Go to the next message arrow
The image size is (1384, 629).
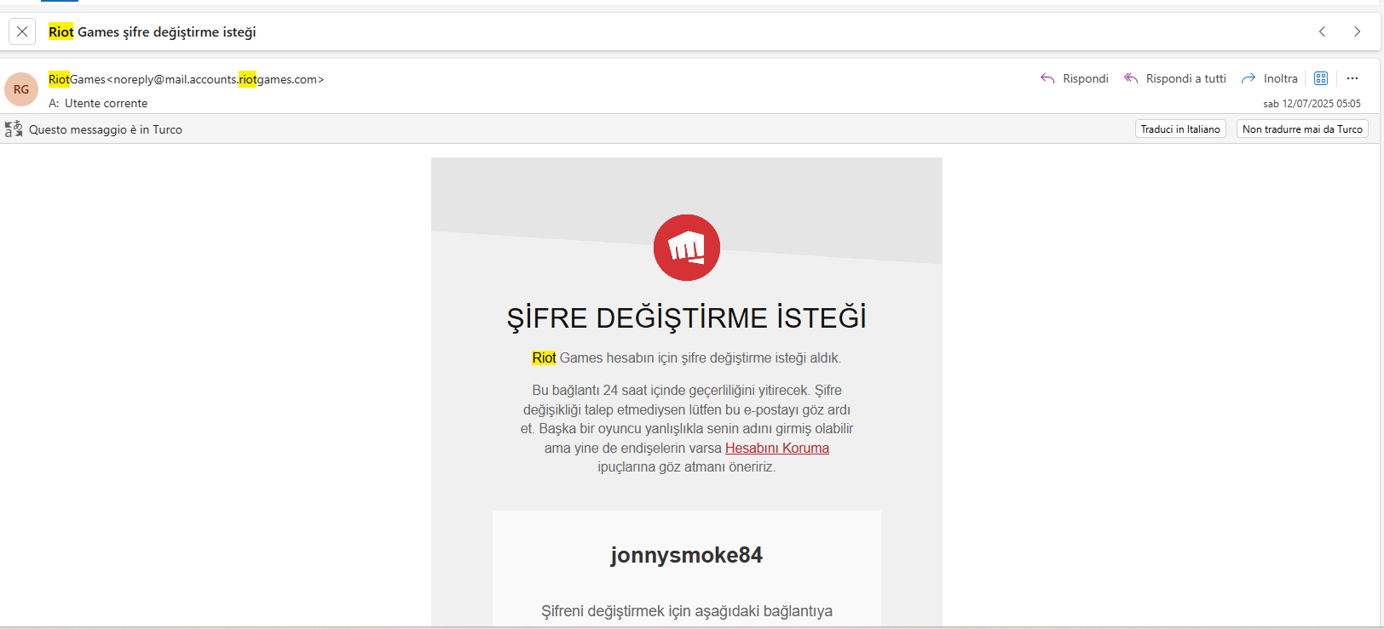coord(1358,31)
